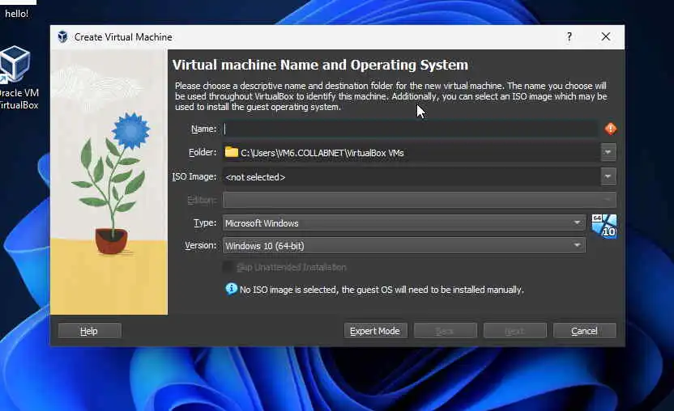Click the blue info icon beside ISO message

pos(231,289)
